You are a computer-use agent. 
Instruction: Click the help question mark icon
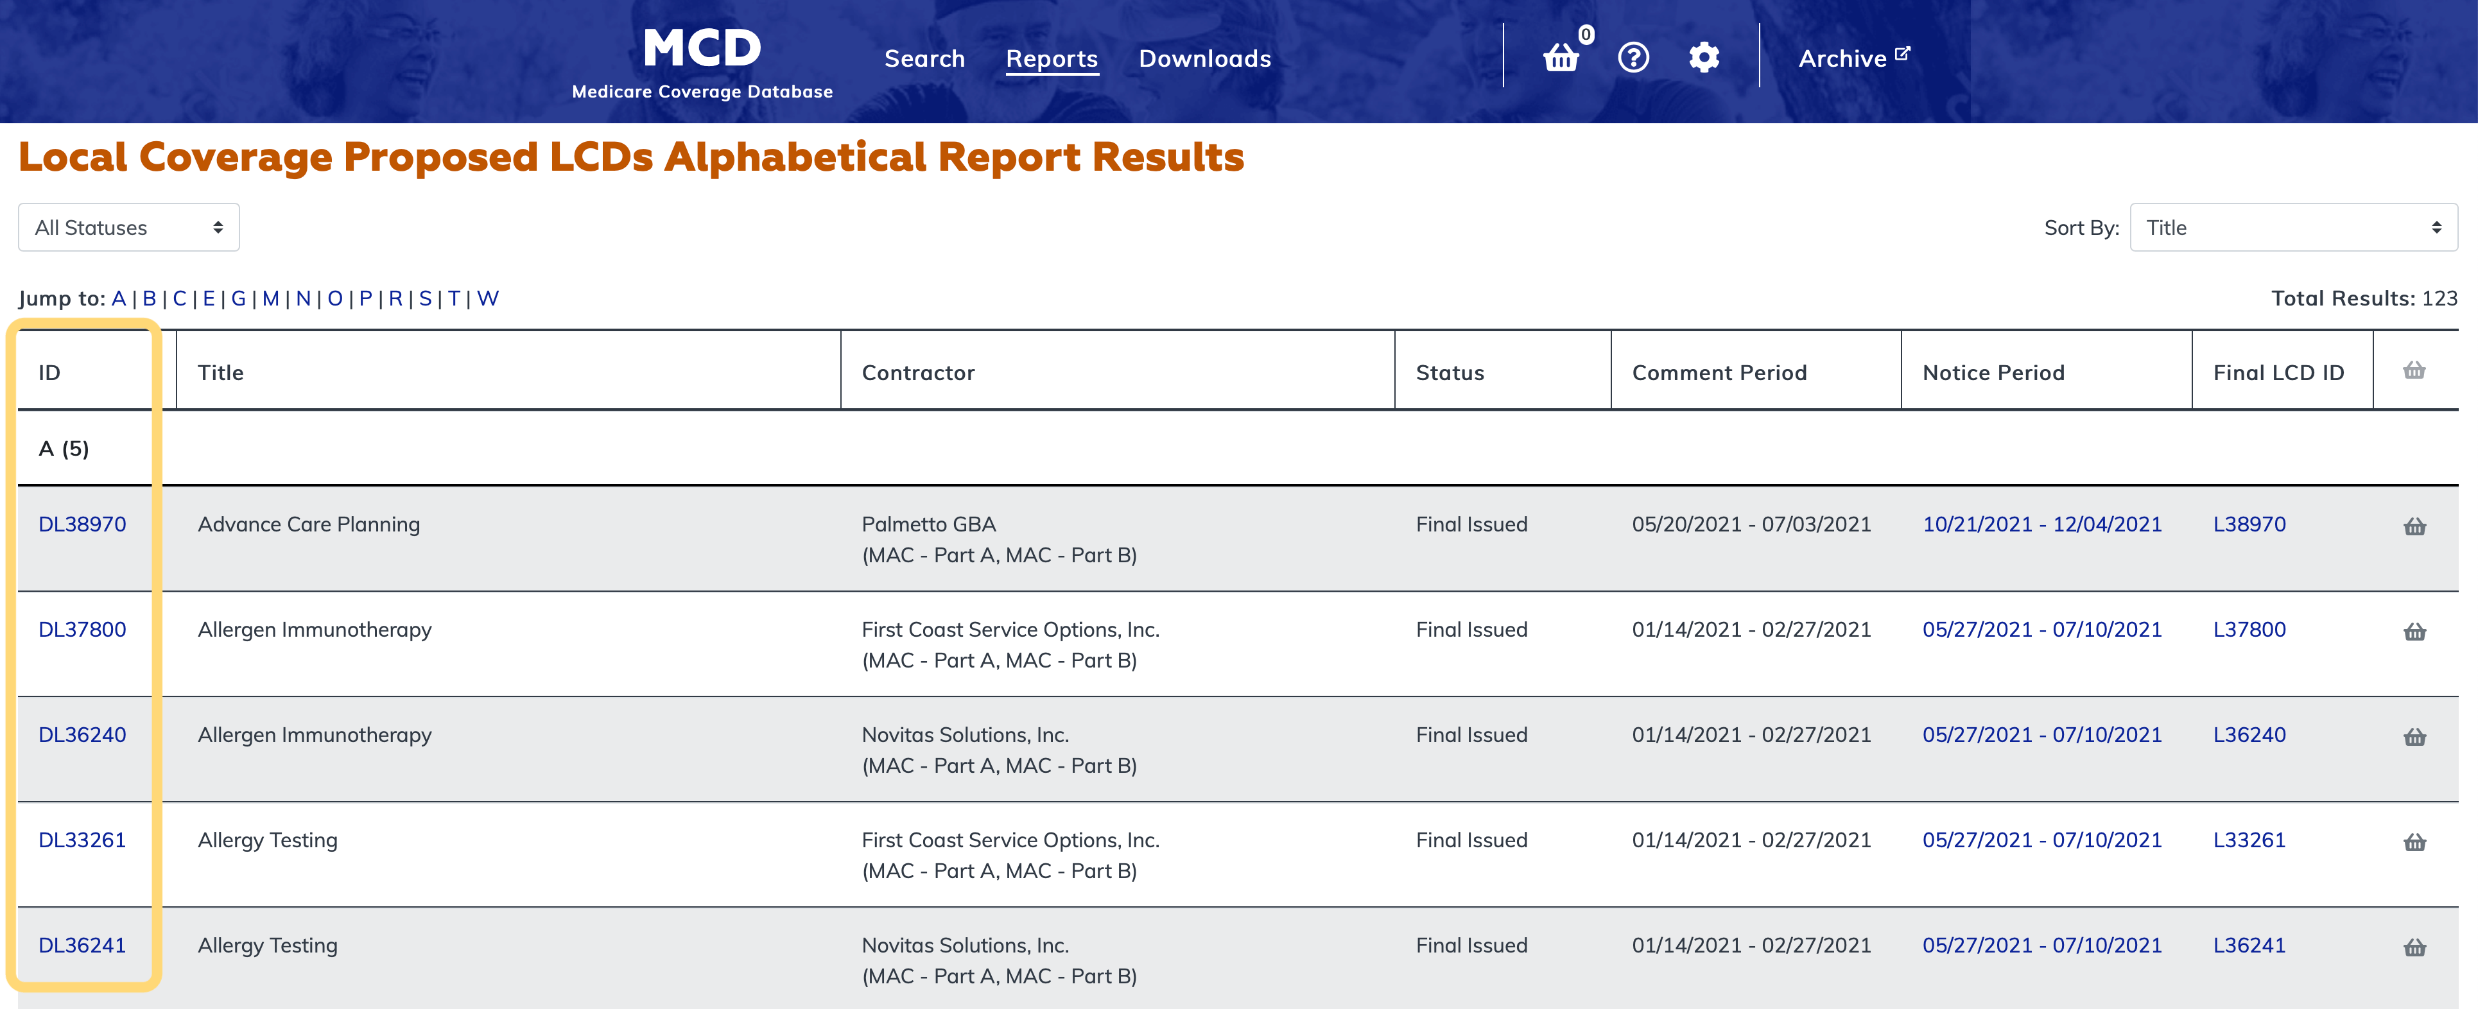click(x=1633, y=58)
